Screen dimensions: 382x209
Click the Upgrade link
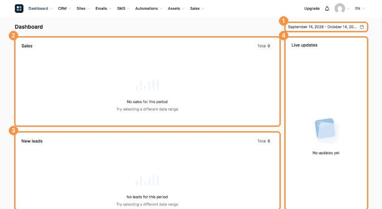point(312,8)
